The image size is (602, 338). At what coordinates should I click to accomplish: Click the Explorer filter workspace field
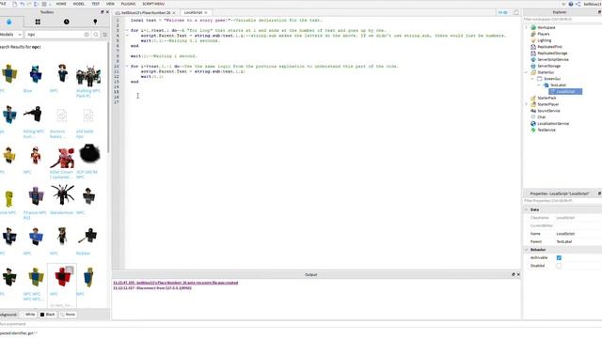pyautogui.click(x=562, y=19)
